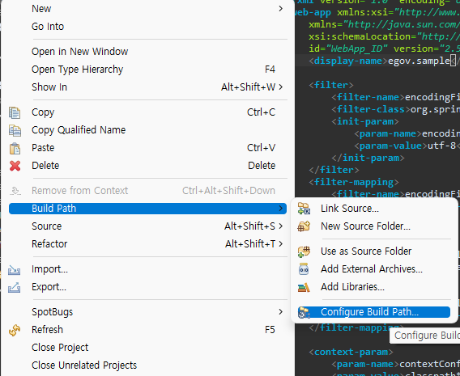Click the Remove from Context entry
The image size is (460, 376).
[147, 191]
